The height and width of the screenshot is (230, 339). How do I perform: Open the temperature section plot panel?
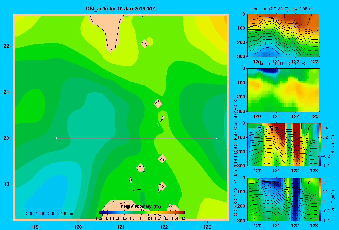click(283, 36)
